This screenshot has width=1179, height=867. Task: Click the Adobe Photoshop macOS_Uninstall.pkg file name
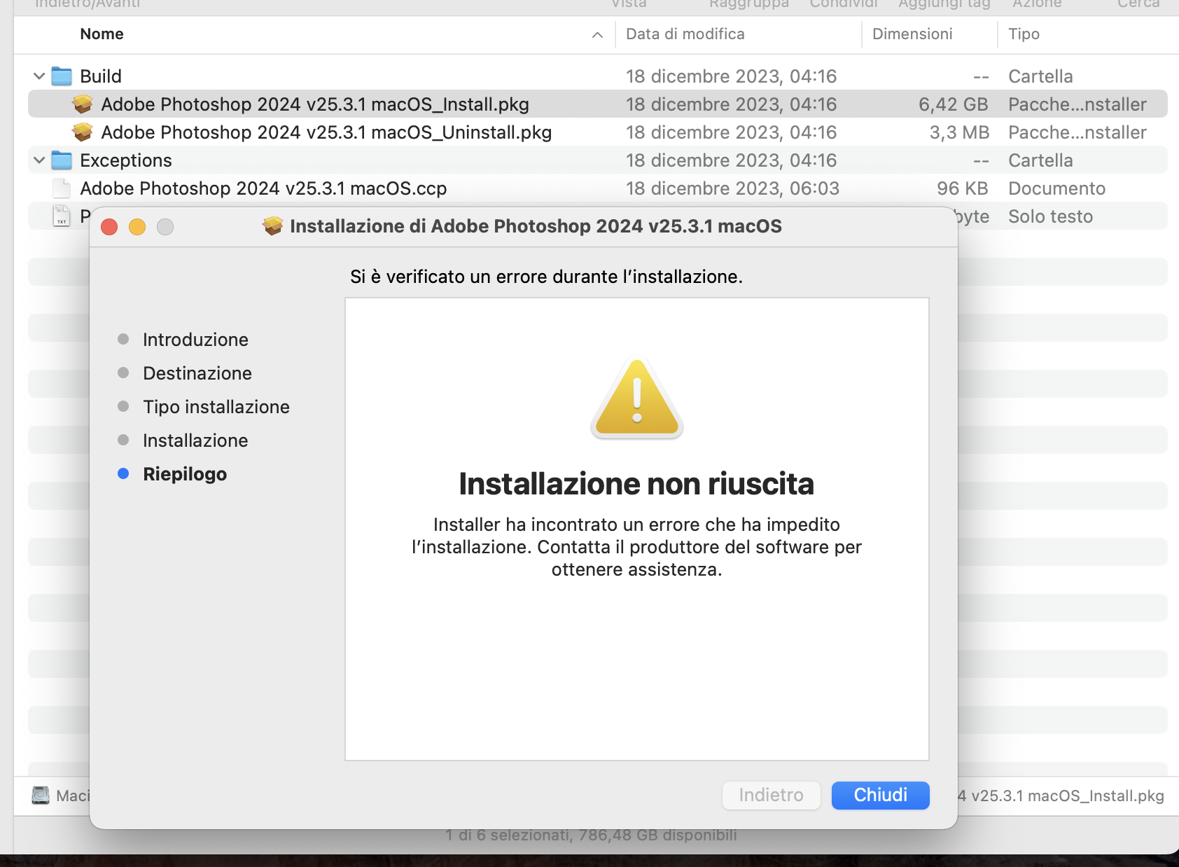(x=326, y=132)
